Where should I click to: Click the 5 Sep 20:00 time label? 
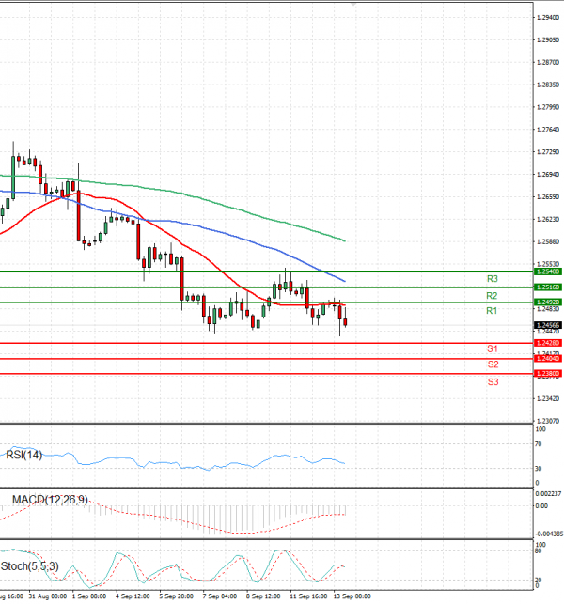tap(176, 596)
